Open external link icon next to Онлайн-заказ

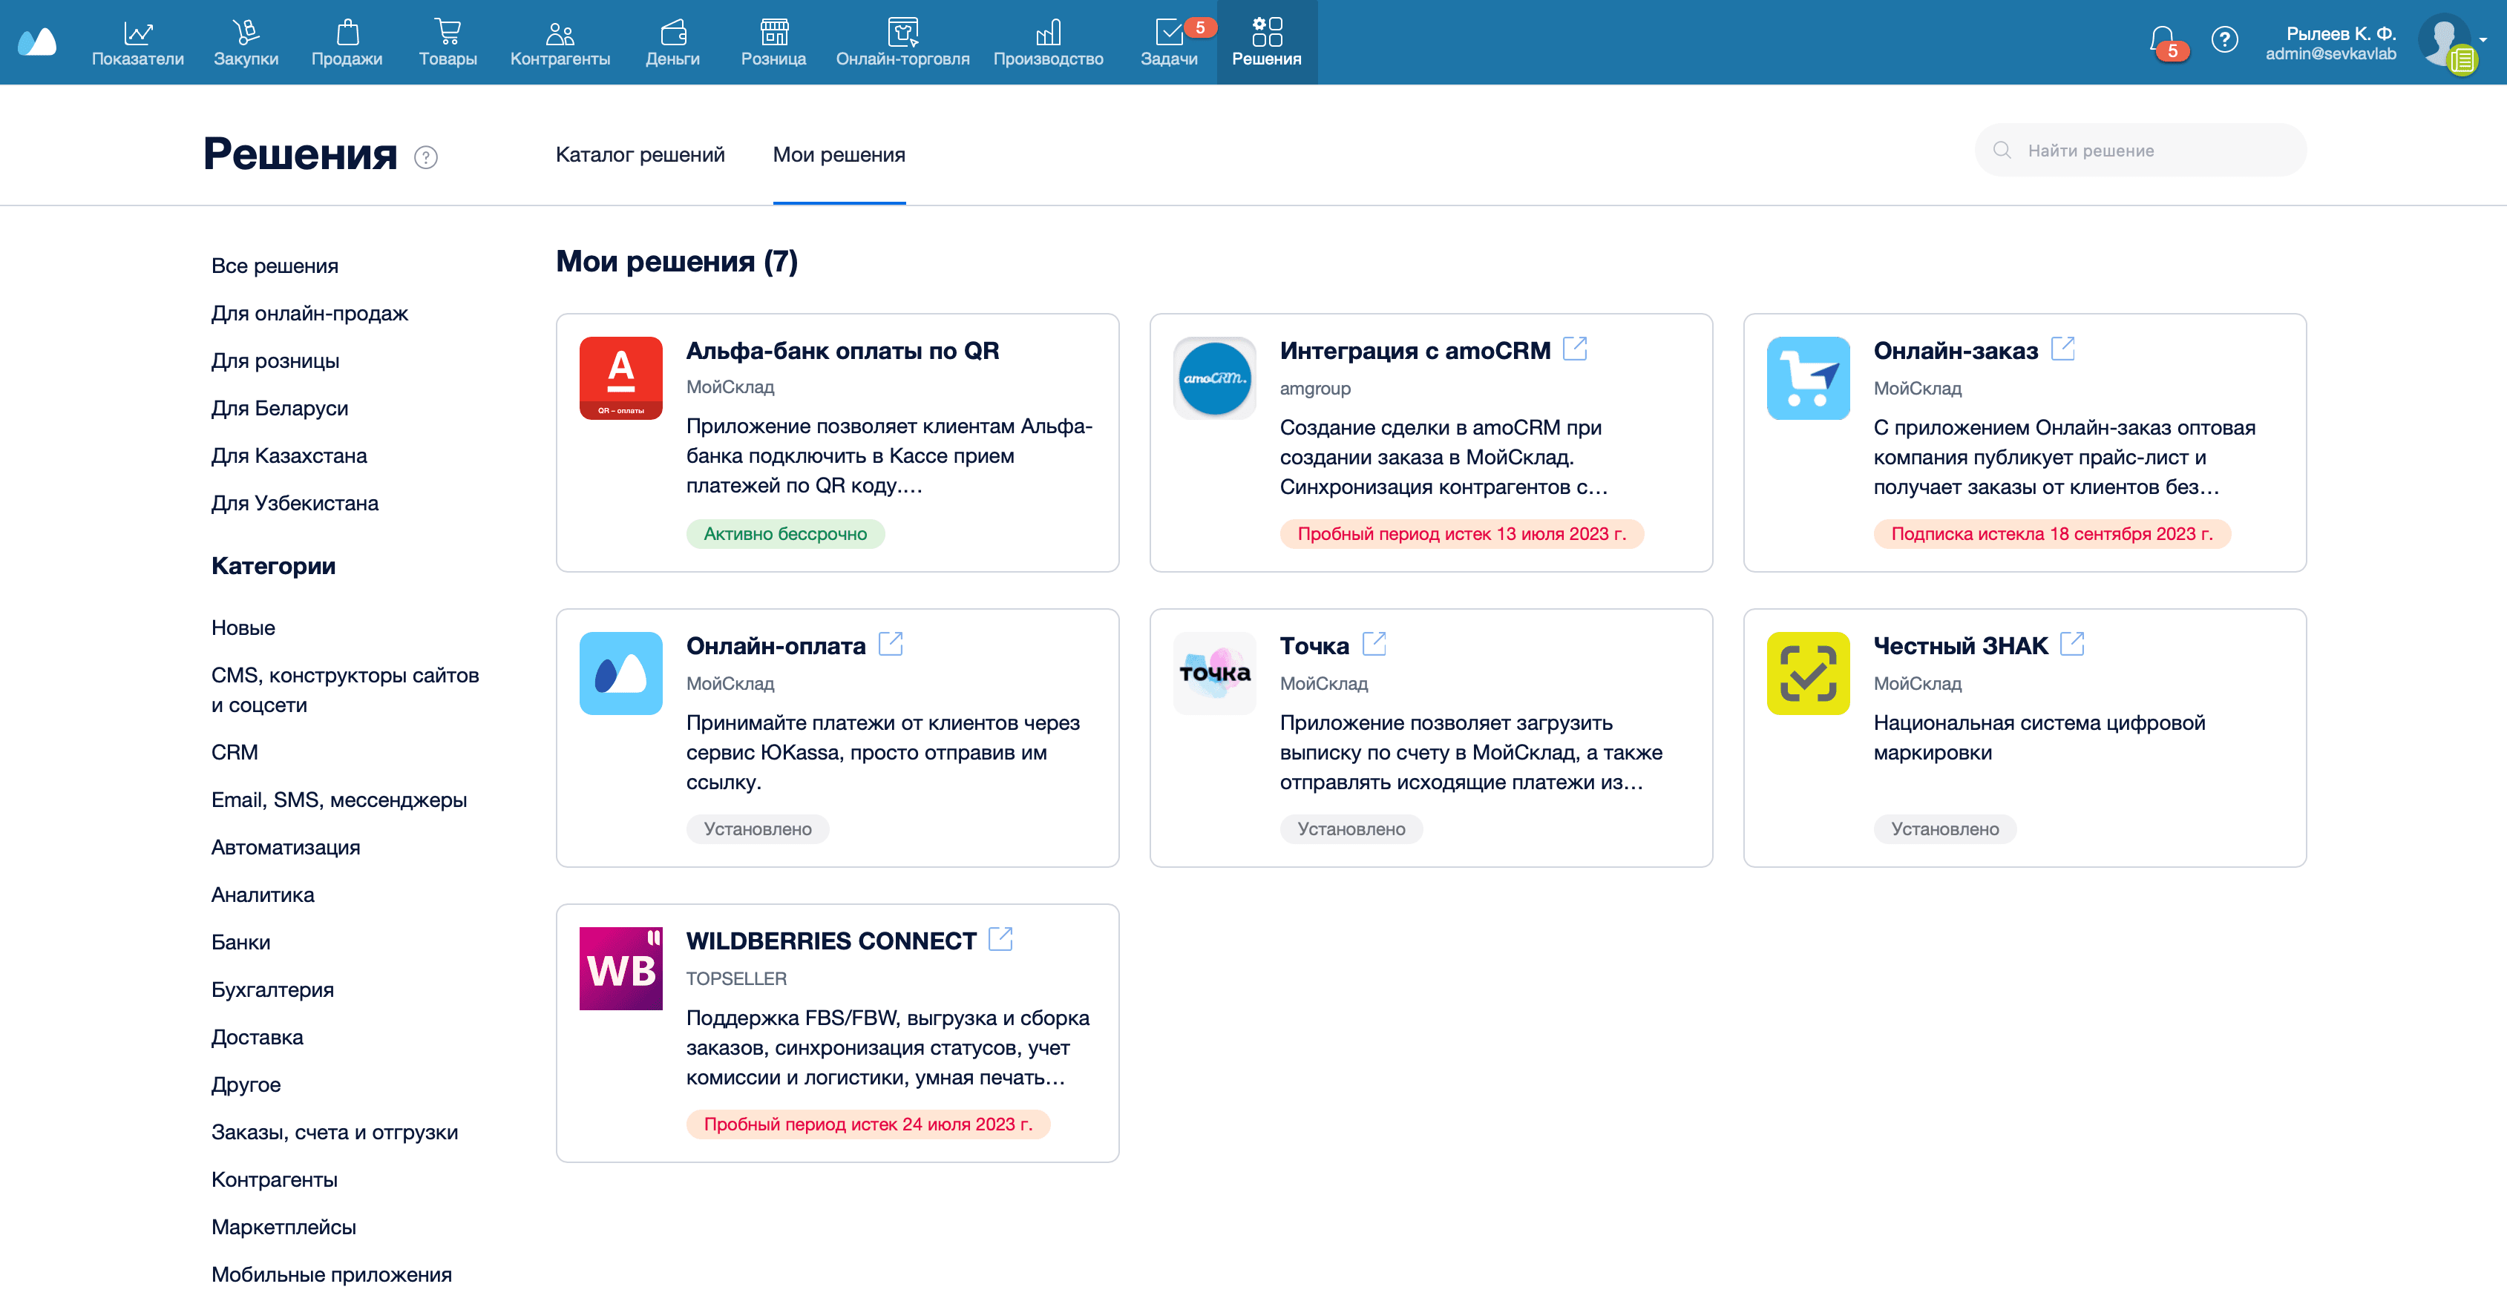(x=2062, y=348)
